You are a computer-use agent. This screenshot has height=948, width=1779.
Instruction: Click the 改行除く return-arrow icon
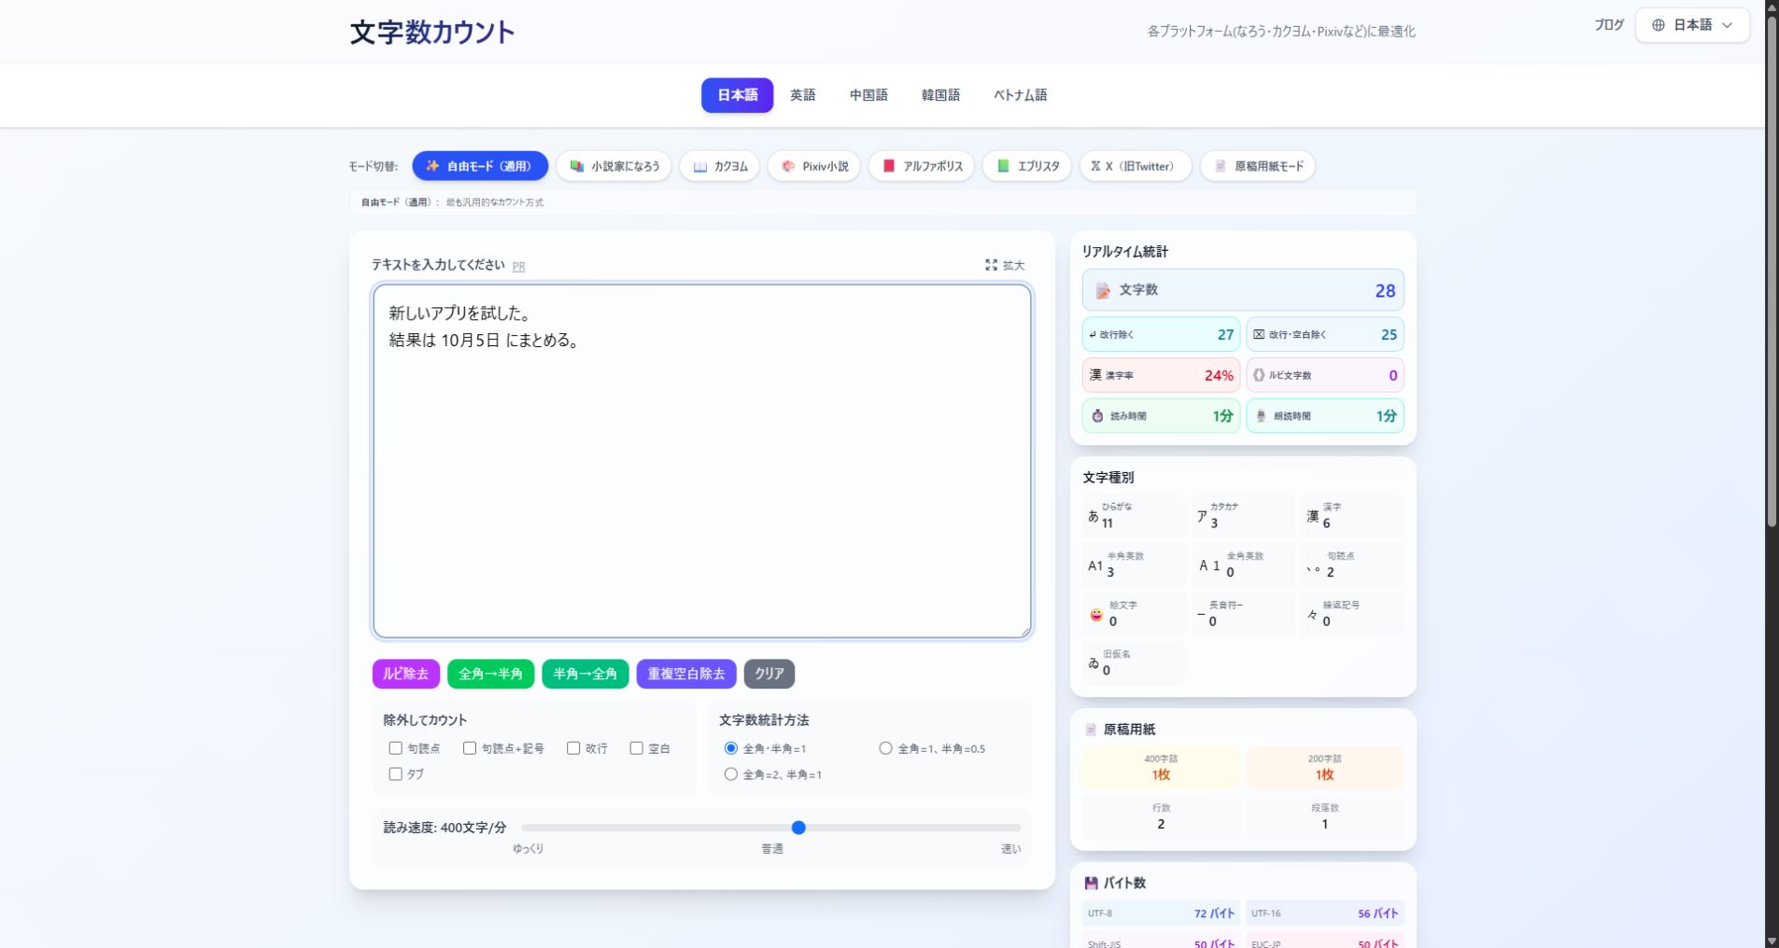[1092, 334]
